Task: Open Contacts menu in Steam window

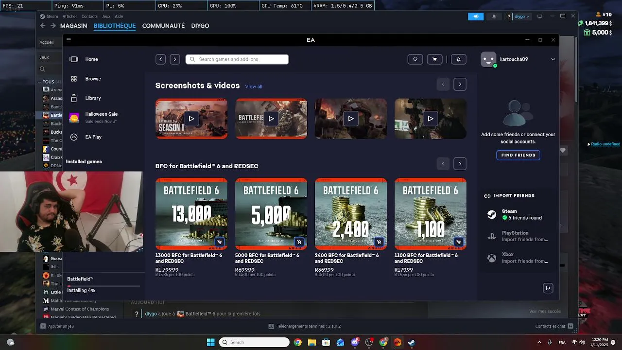Action: click(89, 17)
